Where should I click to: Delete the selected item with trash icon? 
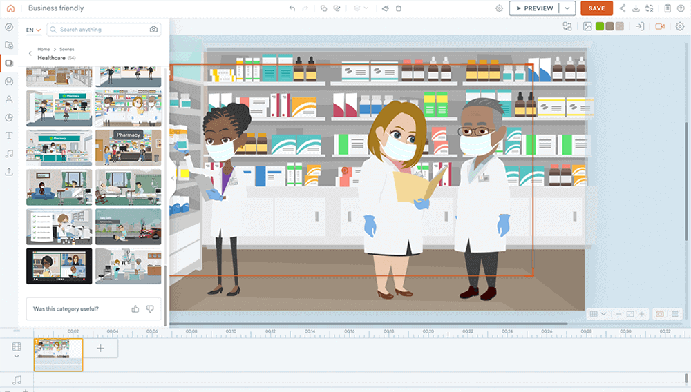(x=399, y=8)
